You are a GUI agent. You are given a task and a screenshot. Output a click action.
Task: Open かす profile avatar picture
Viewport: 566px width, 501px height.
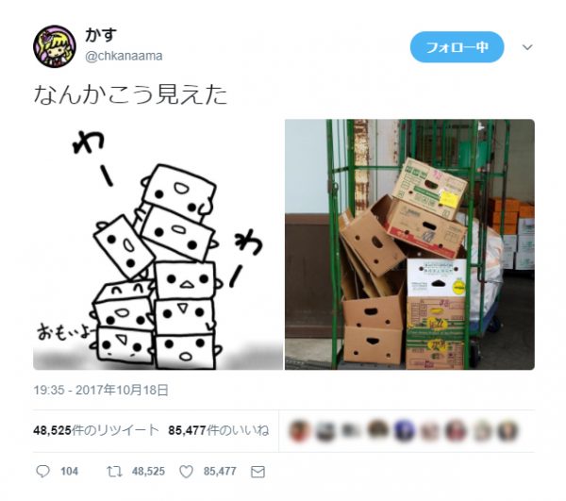pyautogui.click(x=55, y=46)
